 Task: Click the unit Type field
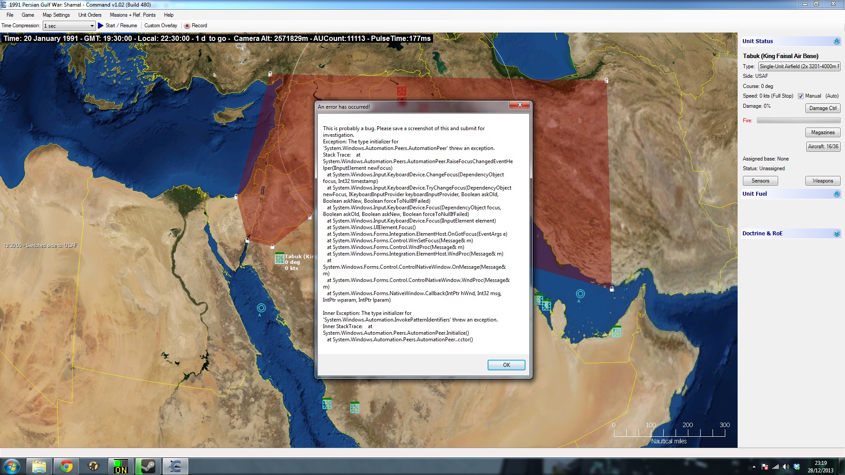[x=799, y=66]
